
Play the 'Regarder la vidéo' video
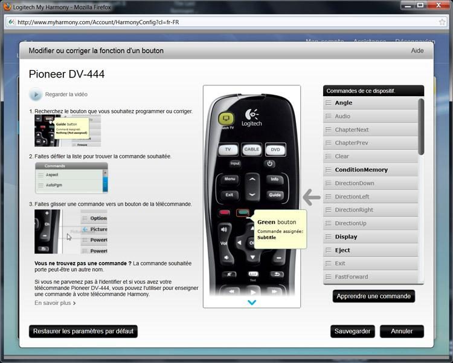click(x=36, y=94)
